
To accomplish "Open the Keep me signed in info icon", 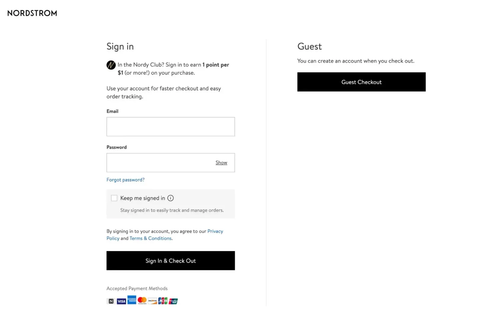I will (171, 198).
